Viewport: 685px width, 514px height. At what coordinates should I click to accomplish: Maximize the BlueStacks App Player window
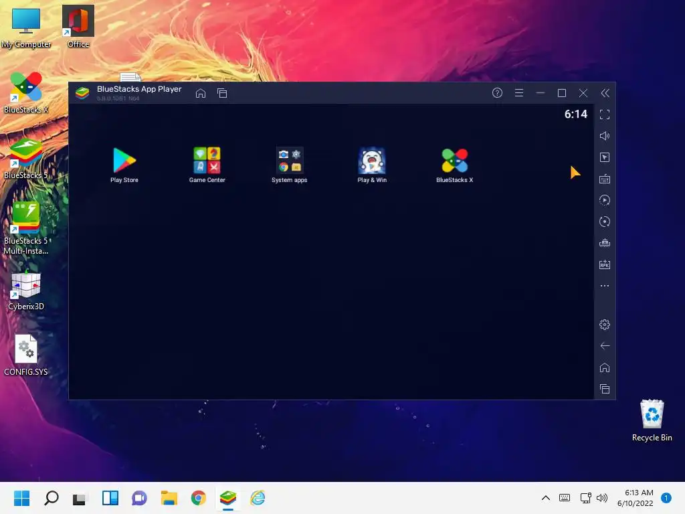pyautogui.click(x=562, y=92)
